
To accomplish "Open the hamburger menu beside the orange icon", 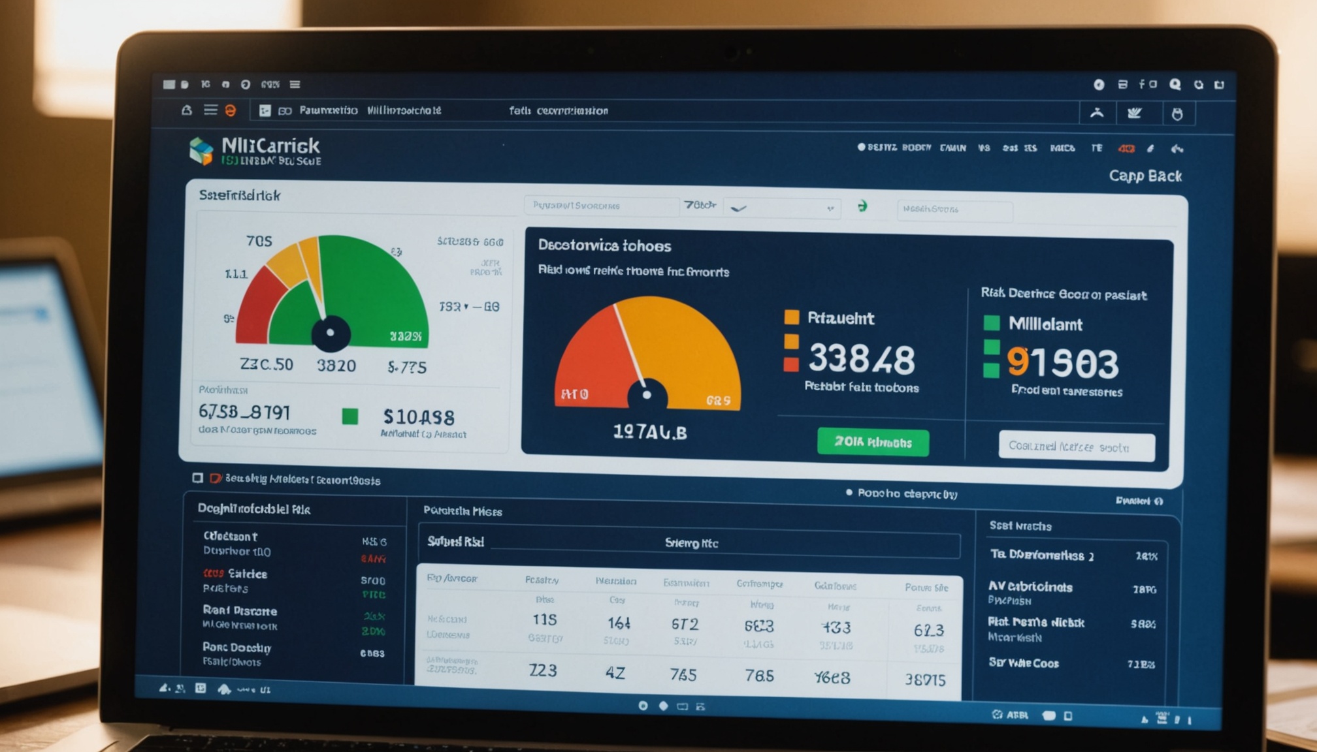I will click(210, 110).
